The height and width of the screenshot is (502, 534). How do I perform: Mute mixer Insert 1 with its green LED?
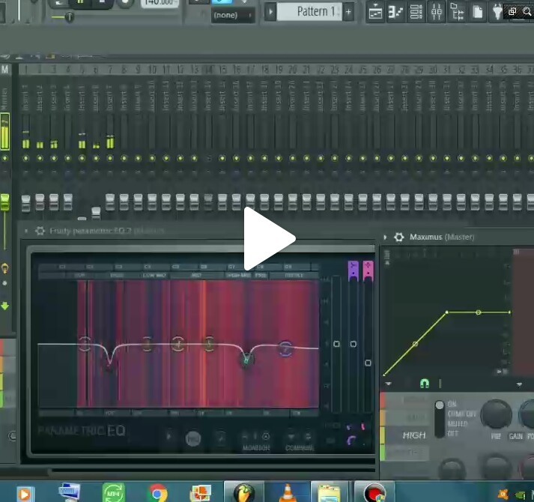26,158
